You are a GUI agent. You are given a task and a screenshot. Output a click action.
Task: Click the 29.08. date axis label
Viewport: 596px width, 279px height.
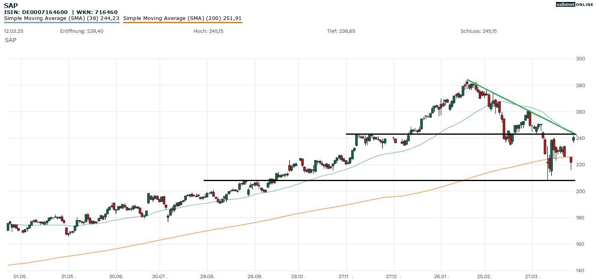(207, 276)
